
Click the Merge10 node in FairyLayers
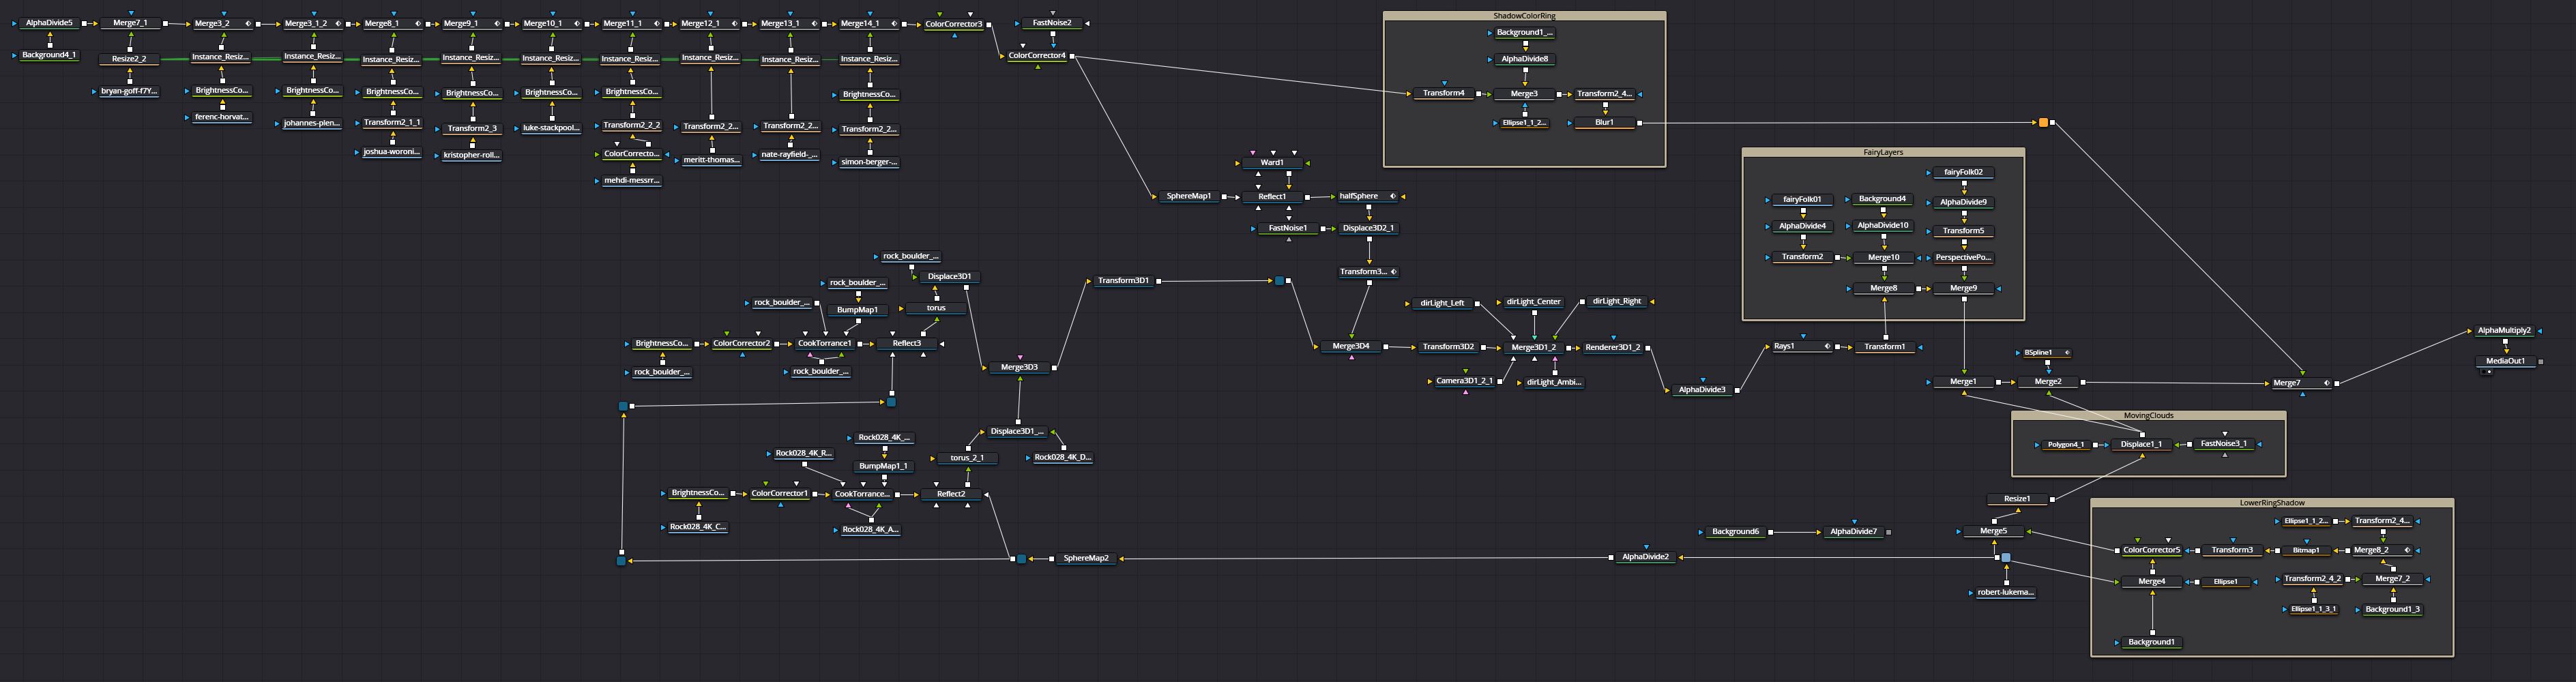point(1883,258)
